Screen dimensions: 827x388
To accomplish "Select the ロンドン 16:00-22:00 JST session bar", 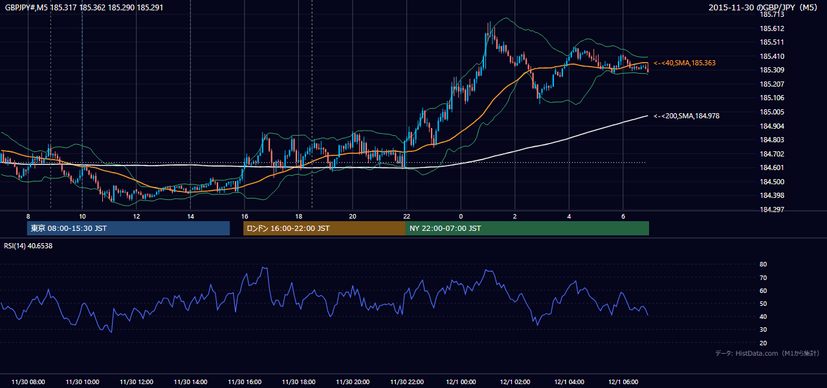I will [x=324, y=228].
